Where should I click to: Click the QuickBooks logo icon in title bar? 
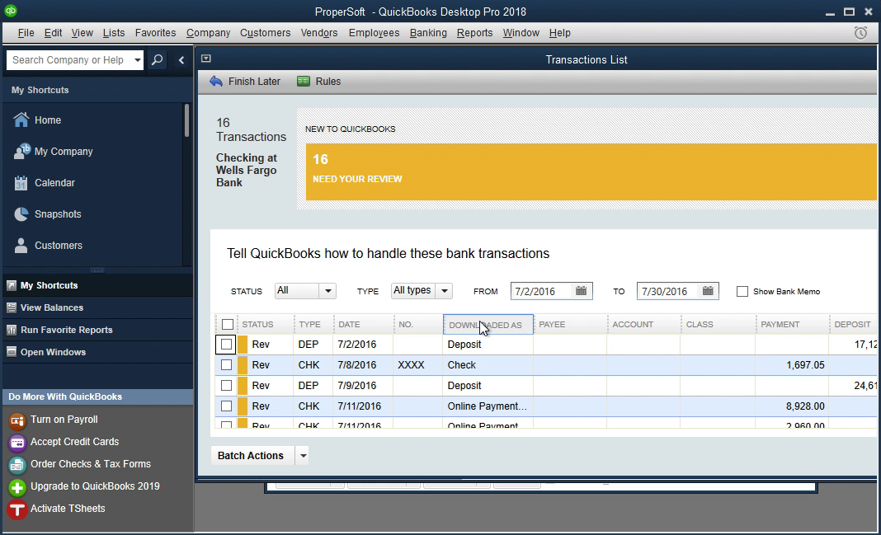click(11, 11)
